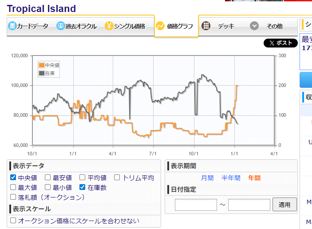This screenshot has width=312, height=229.
Task: Click the past oracle scales icon
Action: (61, 26)
